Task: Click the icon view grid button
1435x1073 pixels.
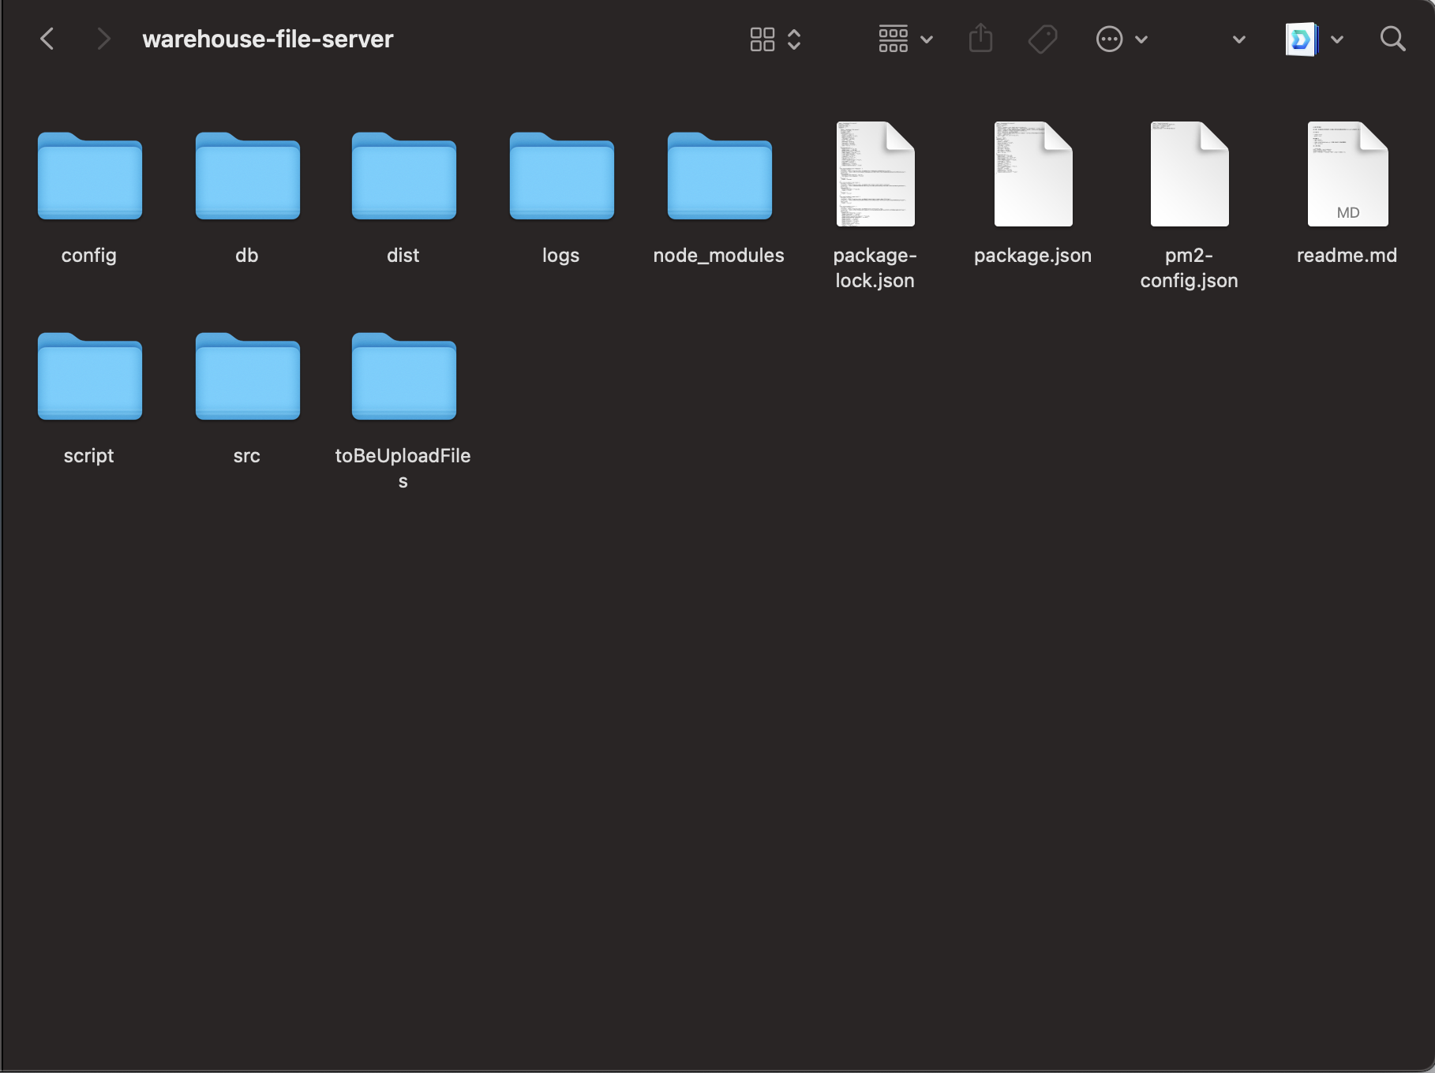Action: click(x=762, y=39)
